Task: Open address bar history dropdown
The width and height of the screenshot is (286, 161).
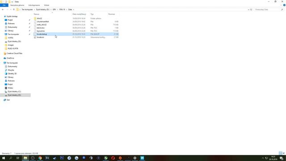Action: pyautogui.click(x=248, y=9)
